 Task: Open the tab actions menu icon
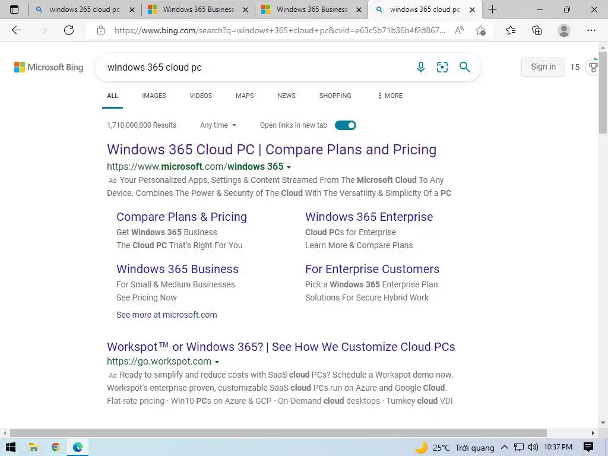pyautogui.click(x=14, y=9)
